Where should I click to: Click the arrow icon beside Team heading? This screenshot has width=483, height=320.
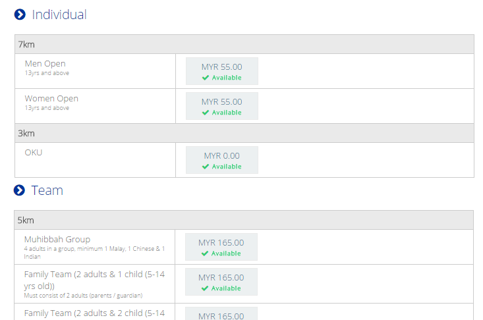(19, 190)
